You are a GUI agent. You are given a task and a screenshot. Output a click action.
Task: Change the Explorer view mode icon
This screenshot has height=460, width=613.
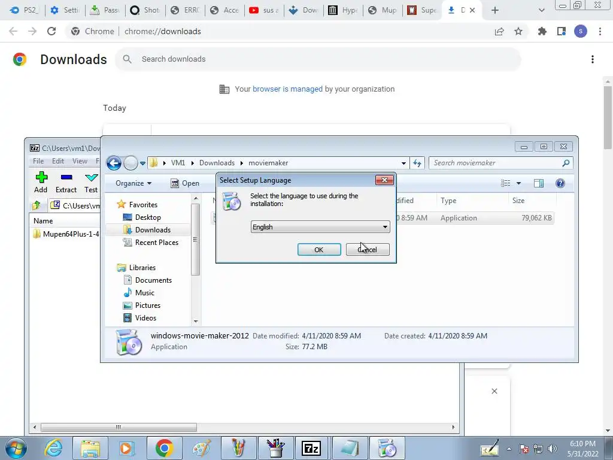505,183
